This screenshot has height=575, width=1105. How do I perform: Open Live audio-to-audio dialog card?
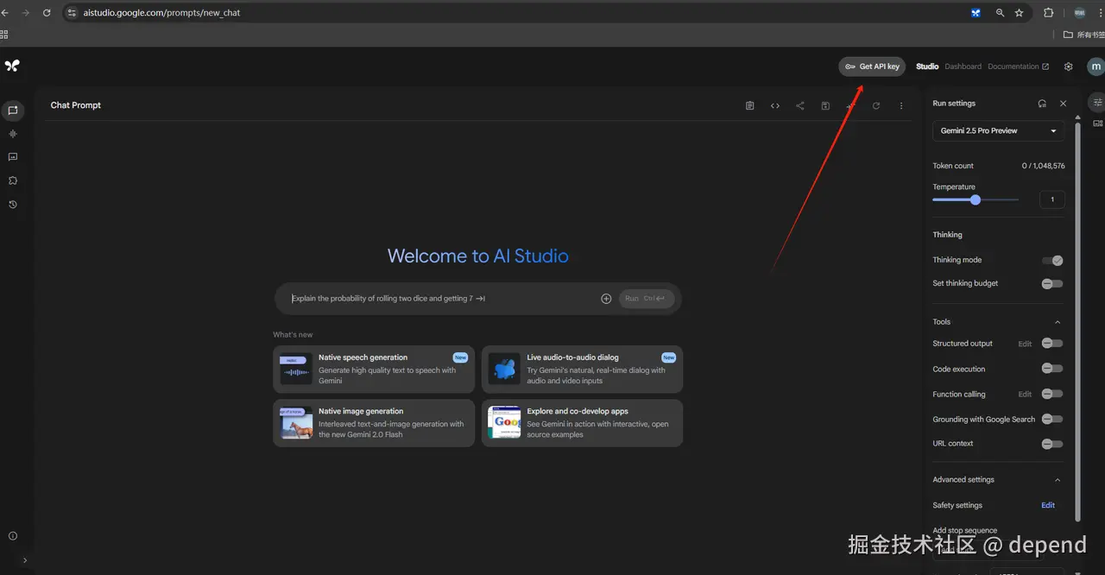tap(582, 370)
